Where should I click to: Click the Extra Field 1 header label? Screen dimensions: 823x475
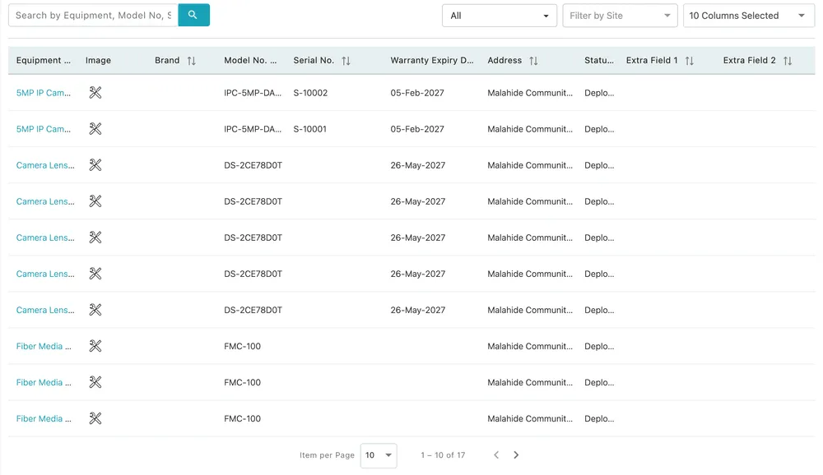click(x=651, y=60)
